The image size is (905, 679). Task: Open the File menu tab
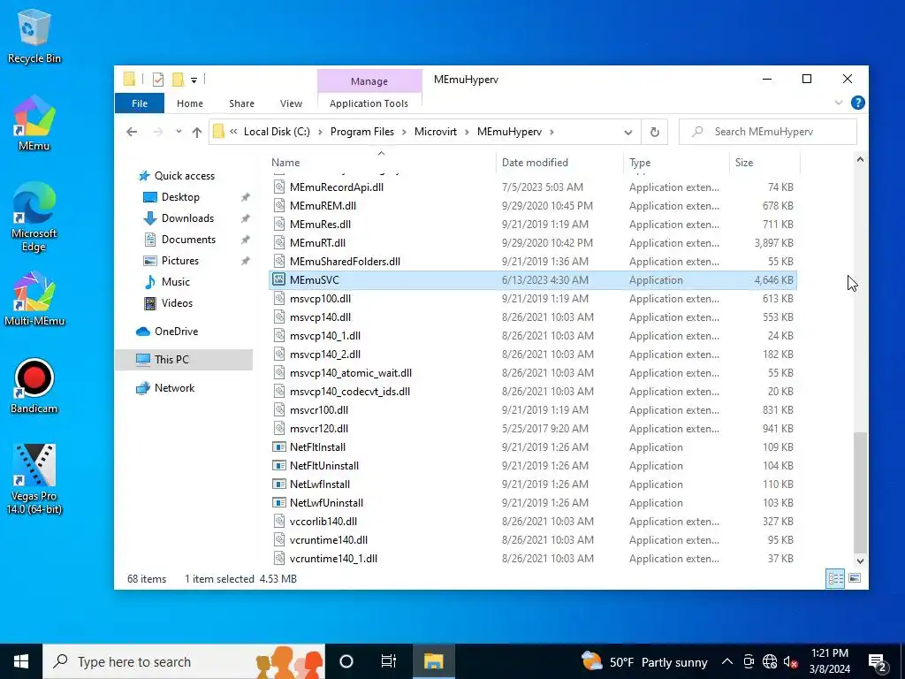[x=140, y=103]
